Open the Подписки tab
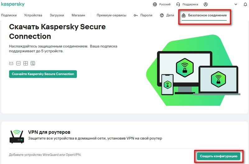The image size is (249, 164). 9,15
